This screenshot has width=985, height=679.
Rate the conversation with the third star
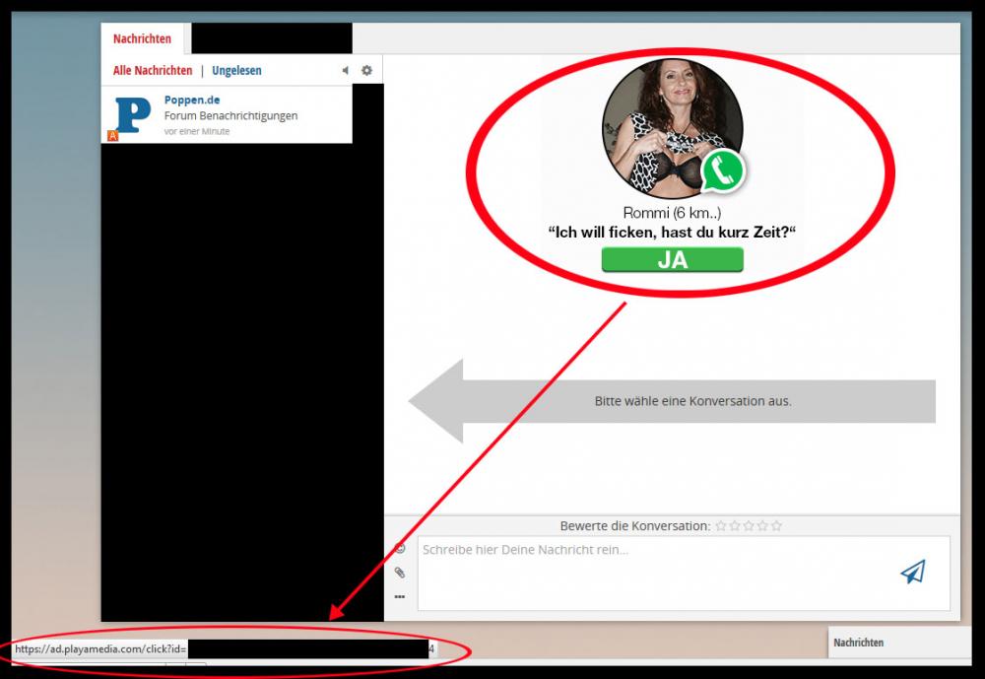(749, 526)
